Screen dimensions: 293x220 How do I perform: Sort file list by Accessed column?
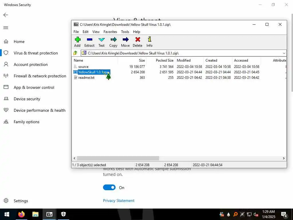(x=247, y=60)
